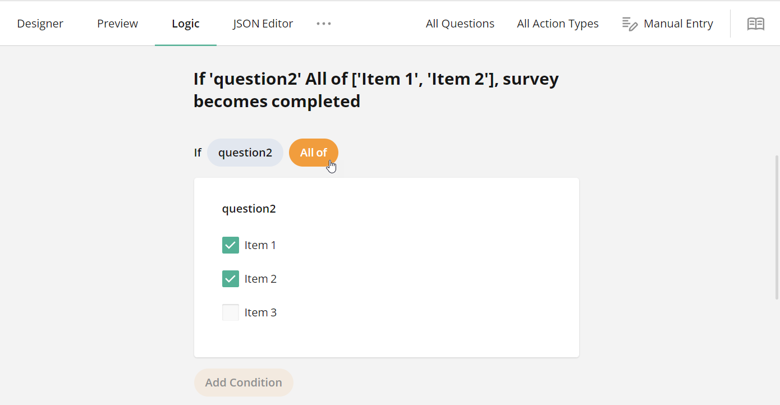Uncheck the Item 2 checkbox
The width and height of the screenshot is (780, 405).
pyautogui.click(x=230, y=278)
